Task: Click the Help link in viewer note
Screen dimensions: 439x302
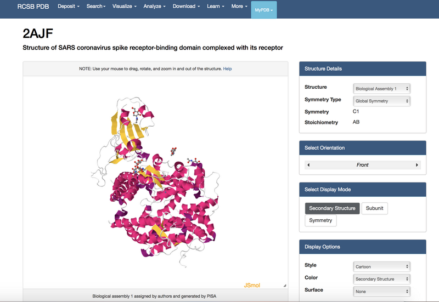Action: click(x=227, y=69)
